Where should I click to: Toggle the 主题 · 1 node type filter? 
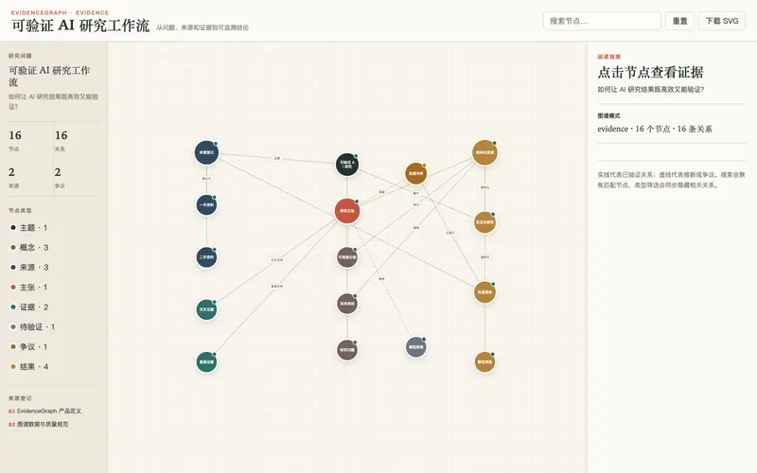29,228
